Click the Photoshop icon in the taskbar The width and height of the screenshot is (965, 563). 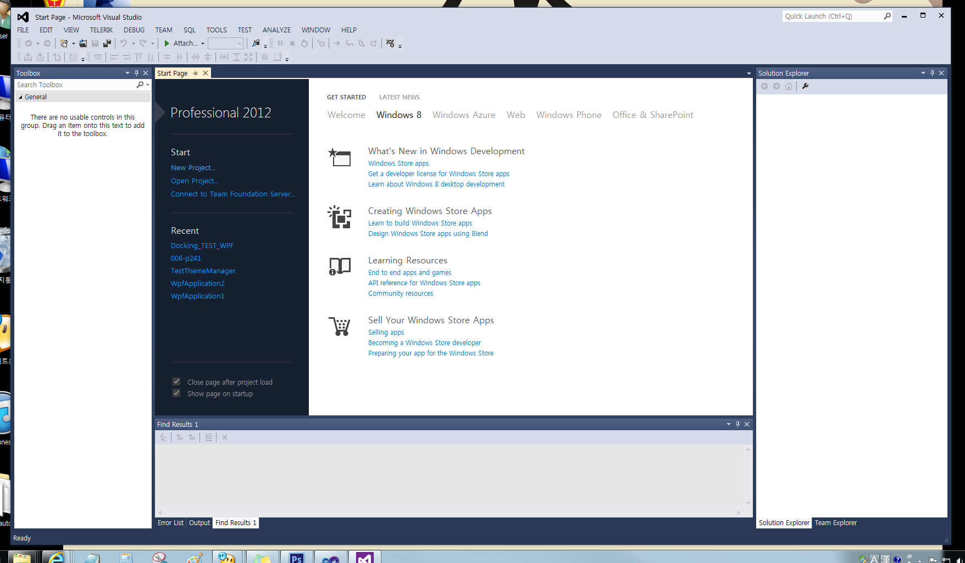click(x=297, y=558)
